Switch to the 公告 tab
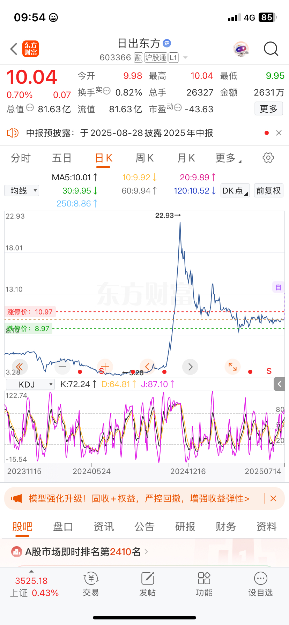 pyautogui.click(x=144, y=527)
